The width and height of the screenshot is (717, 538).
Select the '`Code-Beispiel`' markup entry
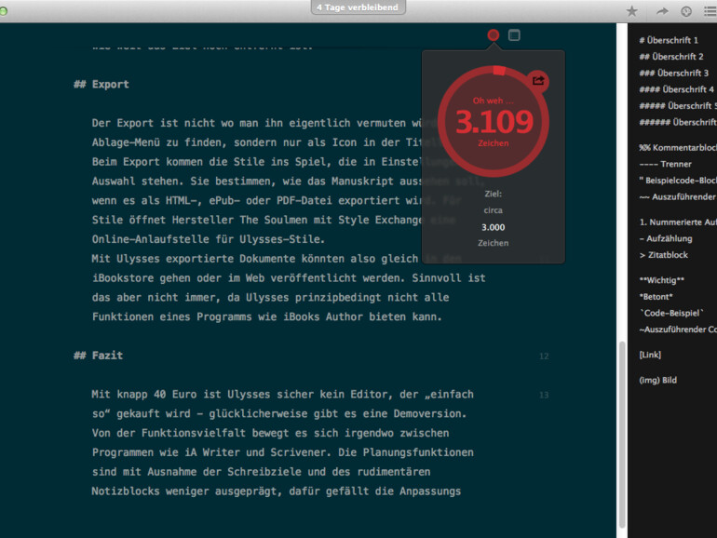click(x=671, y=313)
